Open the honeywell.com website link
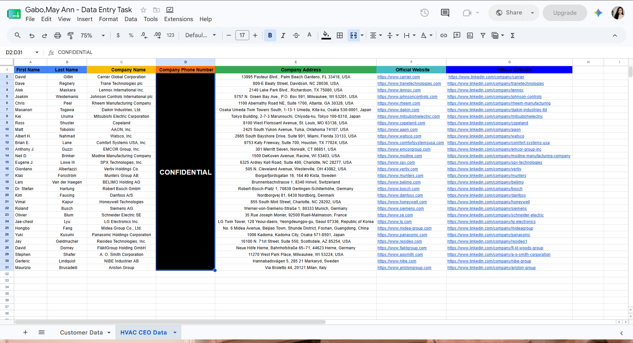The width and height of the screenshot is (633, 343). [402, 202]
